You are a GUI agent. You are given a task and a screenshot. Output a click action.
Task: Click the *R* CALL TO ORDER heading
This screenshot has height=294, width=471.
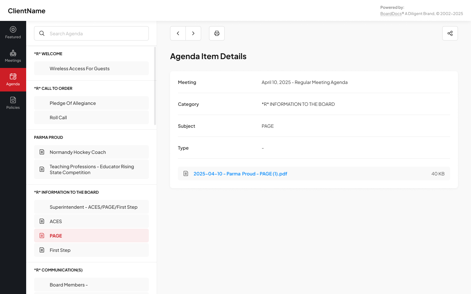(x=53, y=88)
